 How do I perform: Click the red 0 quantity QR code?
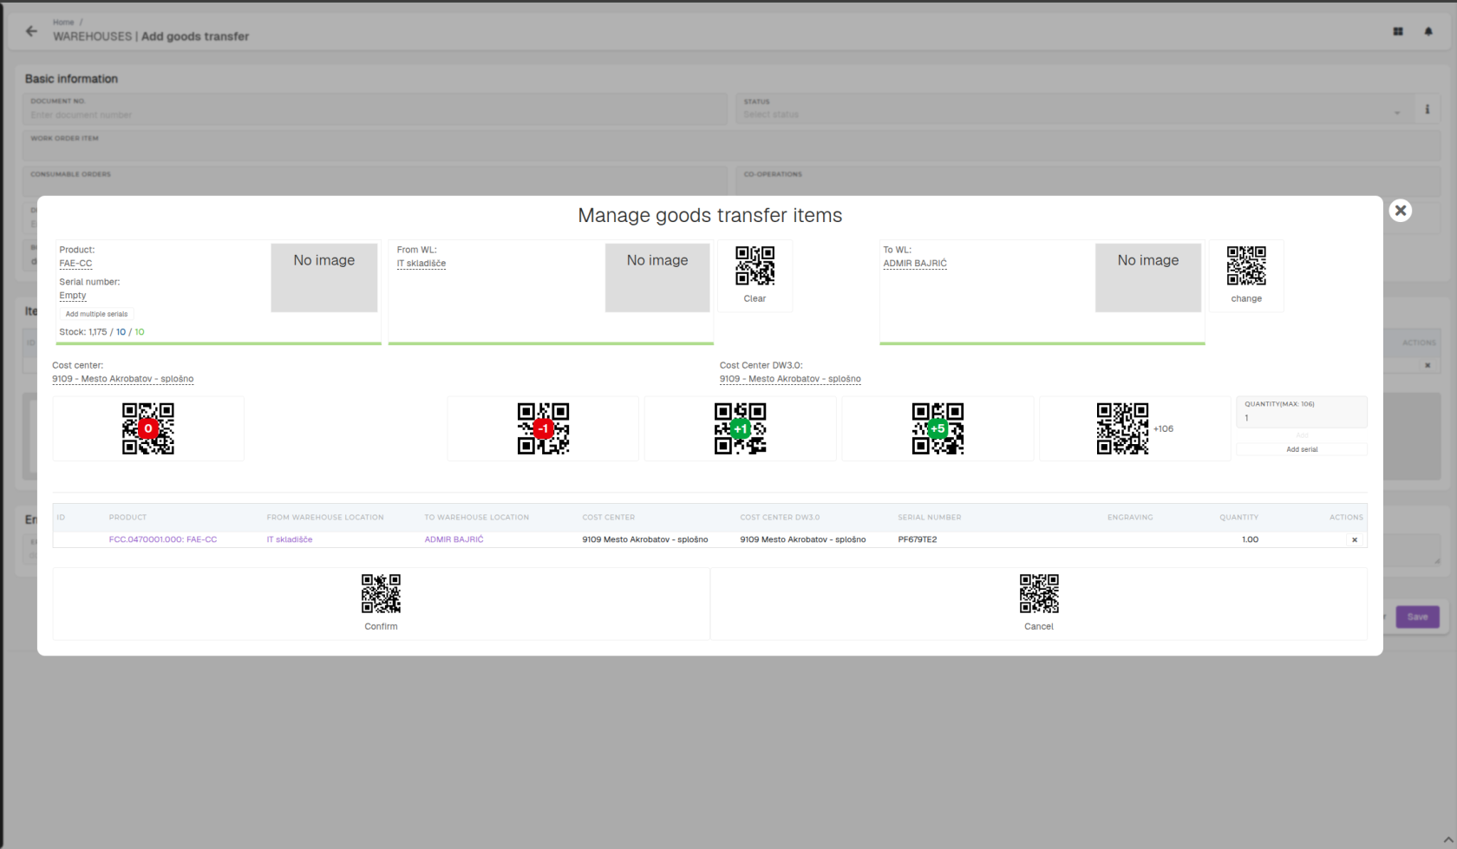point(148,428)
